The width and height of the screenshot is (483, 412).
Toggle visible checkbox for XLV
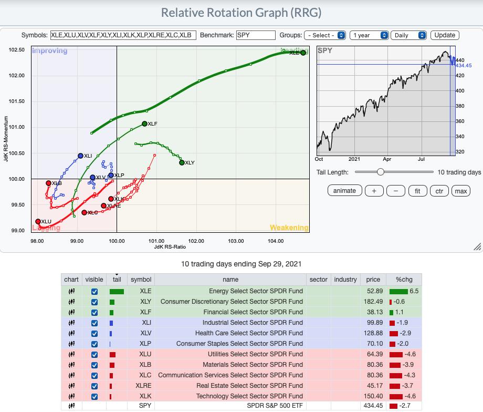[94, 333]
